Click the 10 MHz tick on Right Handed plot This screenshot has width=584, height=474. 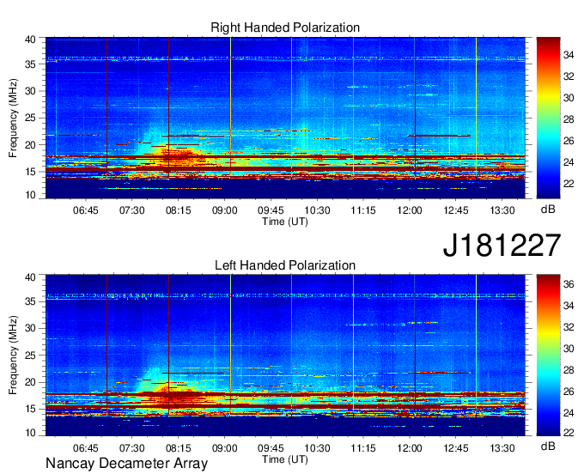tap(30, 195)
